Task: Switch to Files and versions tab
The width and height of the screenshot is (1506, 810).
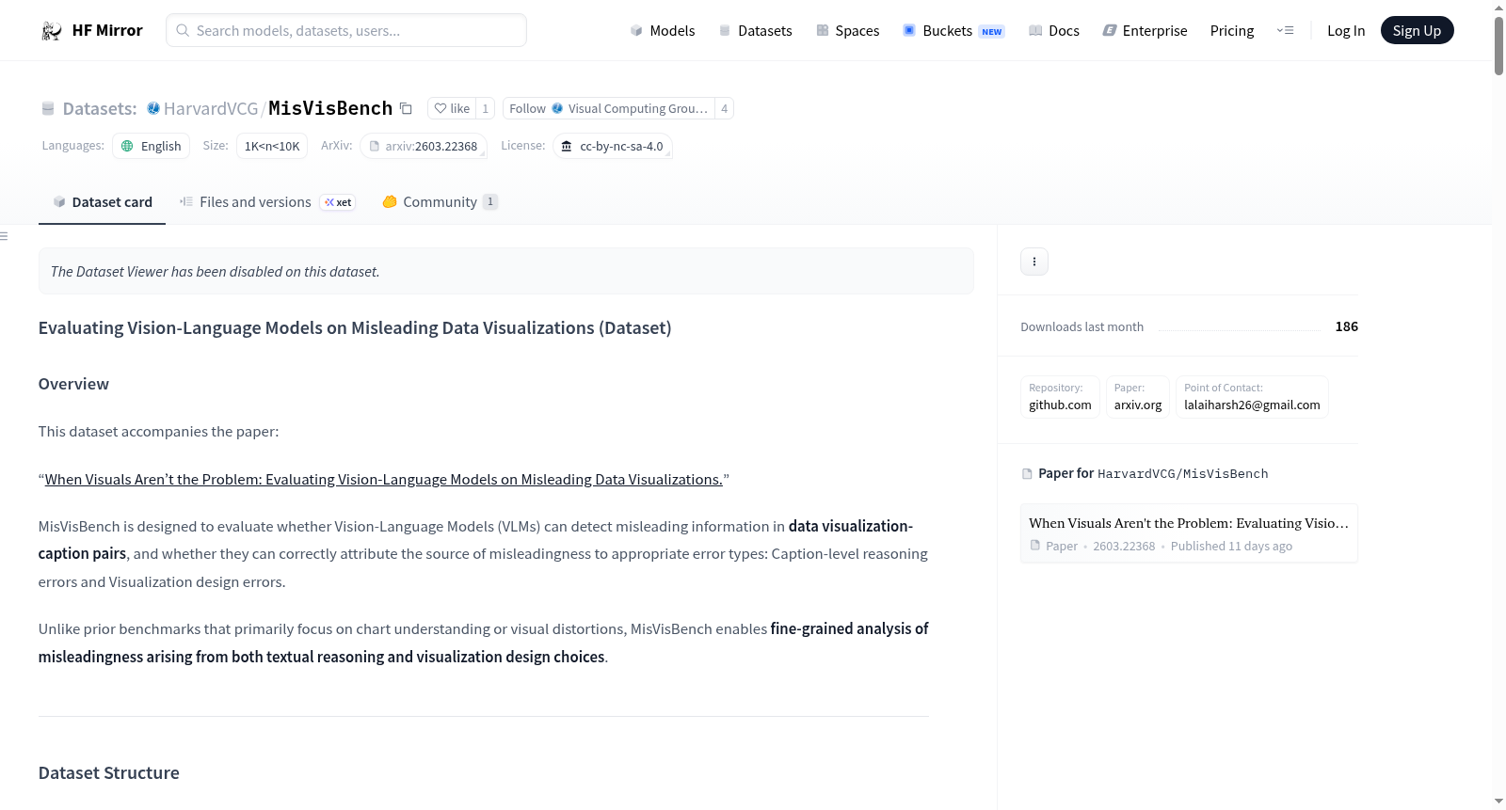Action: point(267,202)
